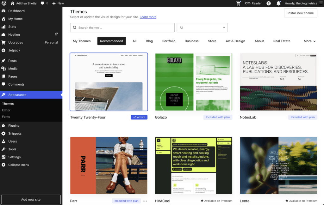Click the Plugins plug icon

click(3, 125)
